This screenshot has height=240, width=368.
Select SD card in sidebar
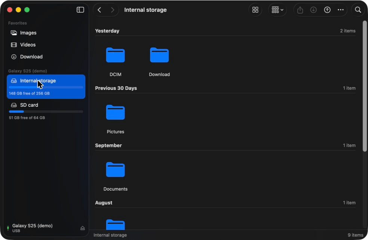[46, 111]
